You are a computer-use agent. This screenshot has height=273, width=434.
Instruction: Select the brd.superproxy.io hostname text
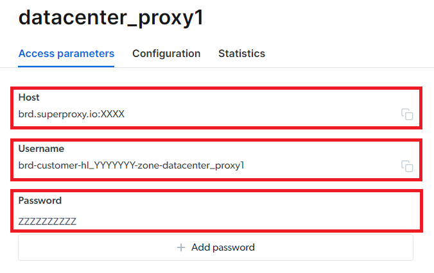[x=58, y=114]
